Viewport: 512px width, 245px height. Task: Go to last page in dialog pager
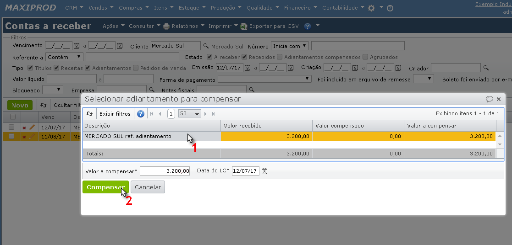click(214, 114)
